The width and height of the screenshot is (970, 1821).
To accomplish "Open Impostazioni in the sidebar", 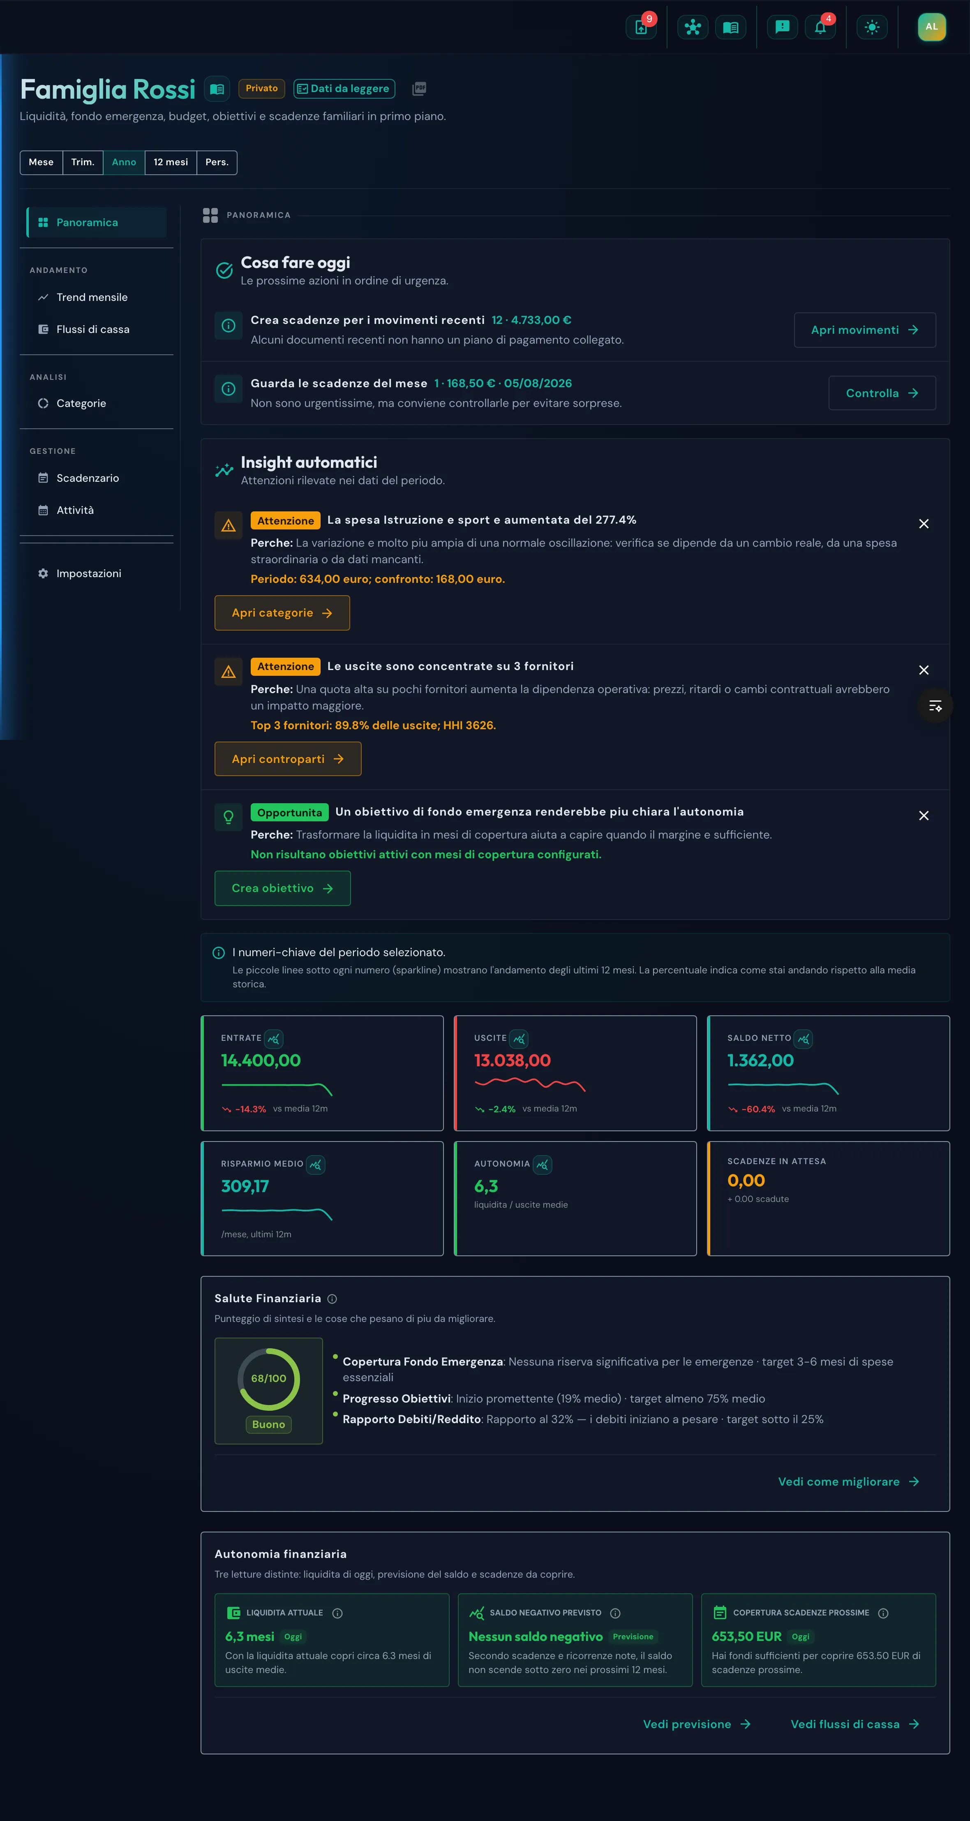I will coord(96,573).
